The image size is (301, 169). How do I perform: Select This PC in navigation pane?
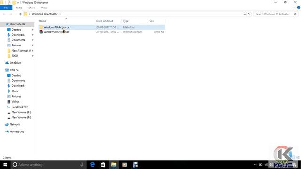14,70
